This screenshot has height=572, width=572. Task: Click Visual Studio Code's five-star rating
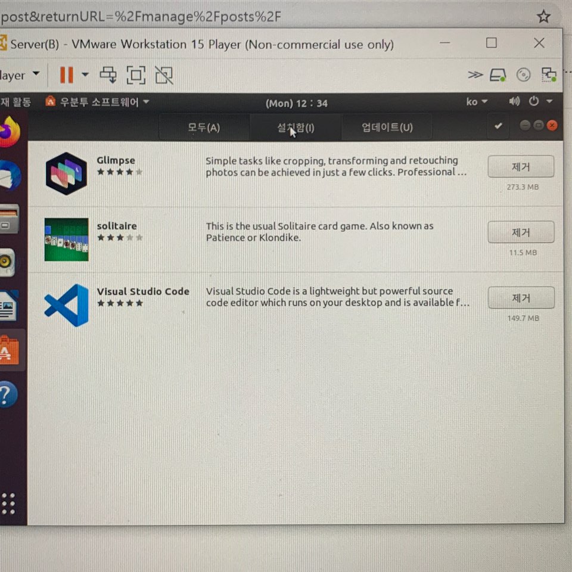pyautogui.click(x=120, y=303)
